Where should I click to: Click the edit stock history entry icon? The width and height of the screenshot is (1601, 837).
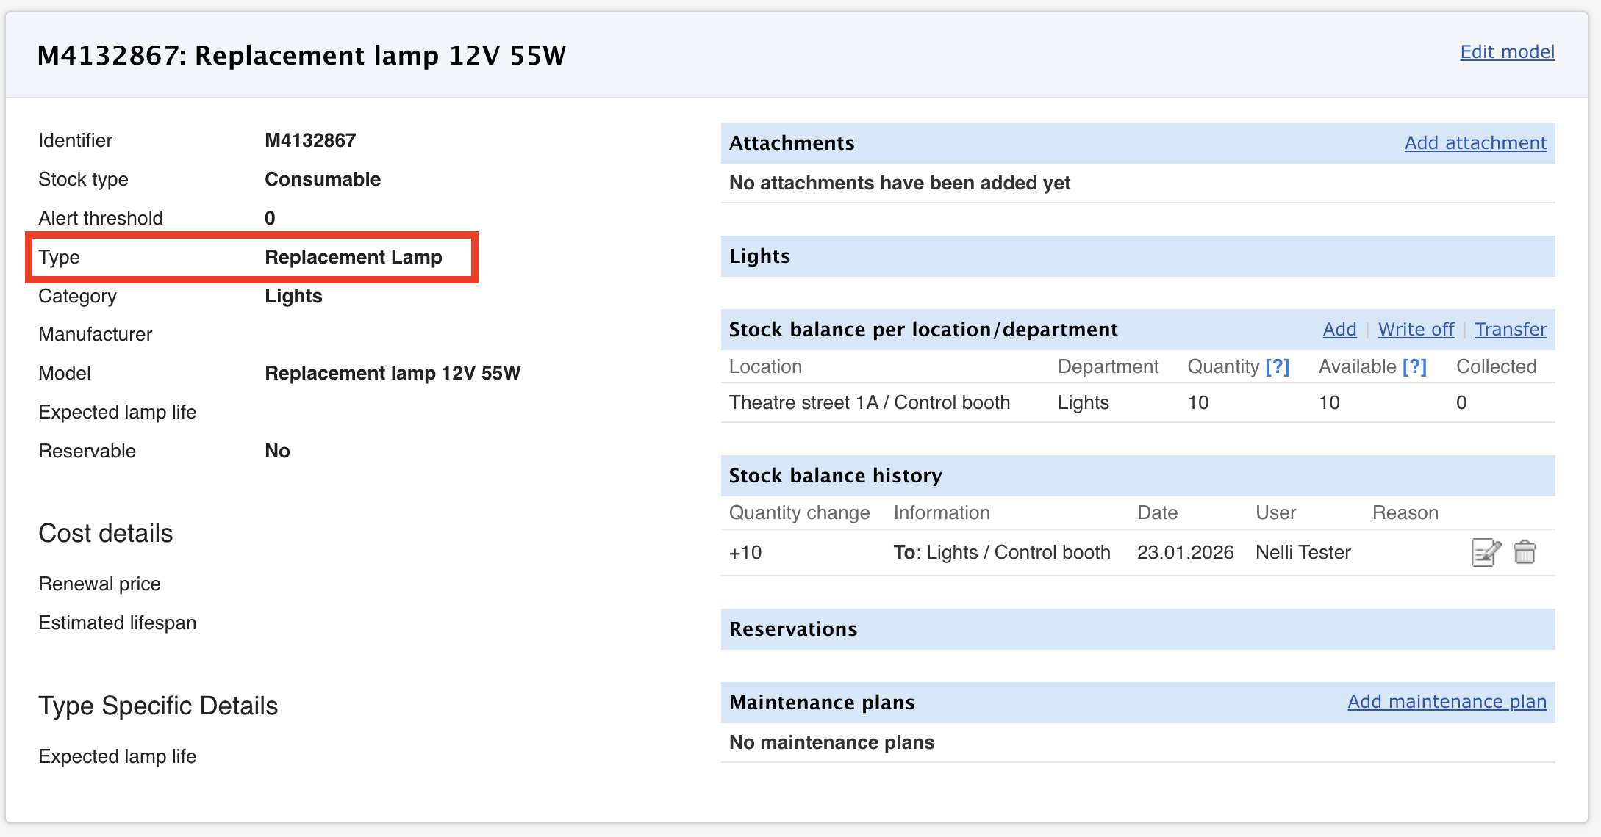1486,552
